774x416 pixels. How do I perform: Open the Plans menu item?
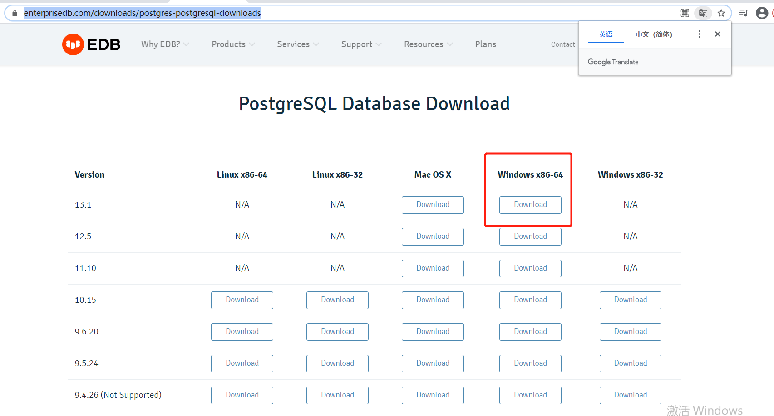[x=486, y=44]
